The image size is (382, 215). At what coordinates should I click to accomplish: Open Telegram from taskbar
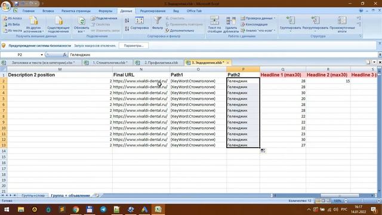[103, 210]
